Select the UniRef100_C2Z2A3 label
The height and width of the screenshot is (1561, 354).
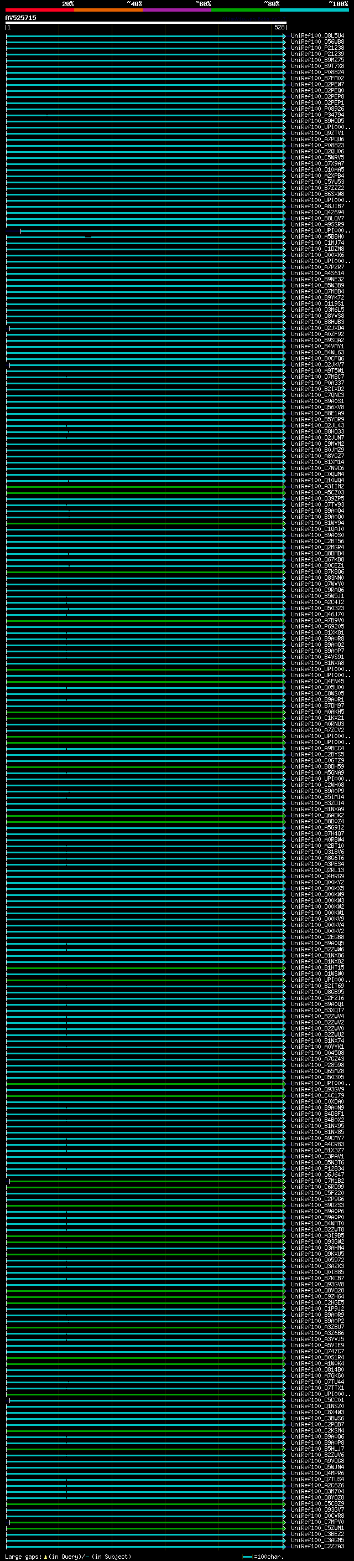tap(317, 1547)
